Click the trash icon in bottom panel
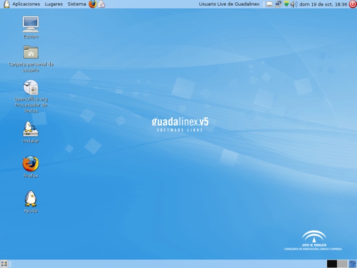Image resolution: width=357 pixels, height=268 pixels. 352,264
